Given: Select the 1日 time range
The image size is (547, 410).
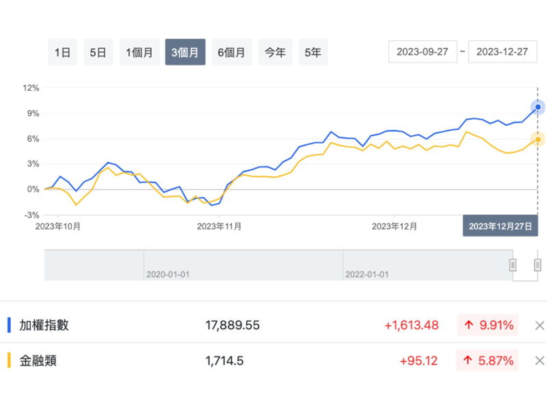Looking at the screenshot, I should pyautogui.click(x=62, y=52).
